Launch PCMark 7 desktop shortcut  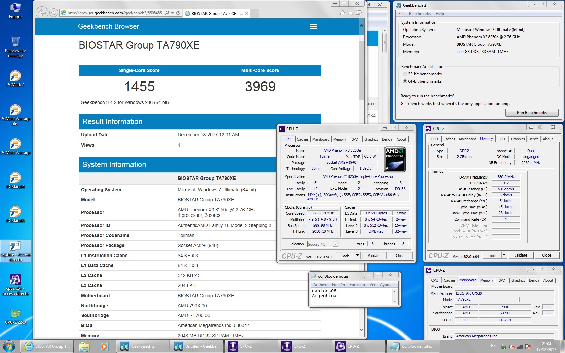point(15,79)
